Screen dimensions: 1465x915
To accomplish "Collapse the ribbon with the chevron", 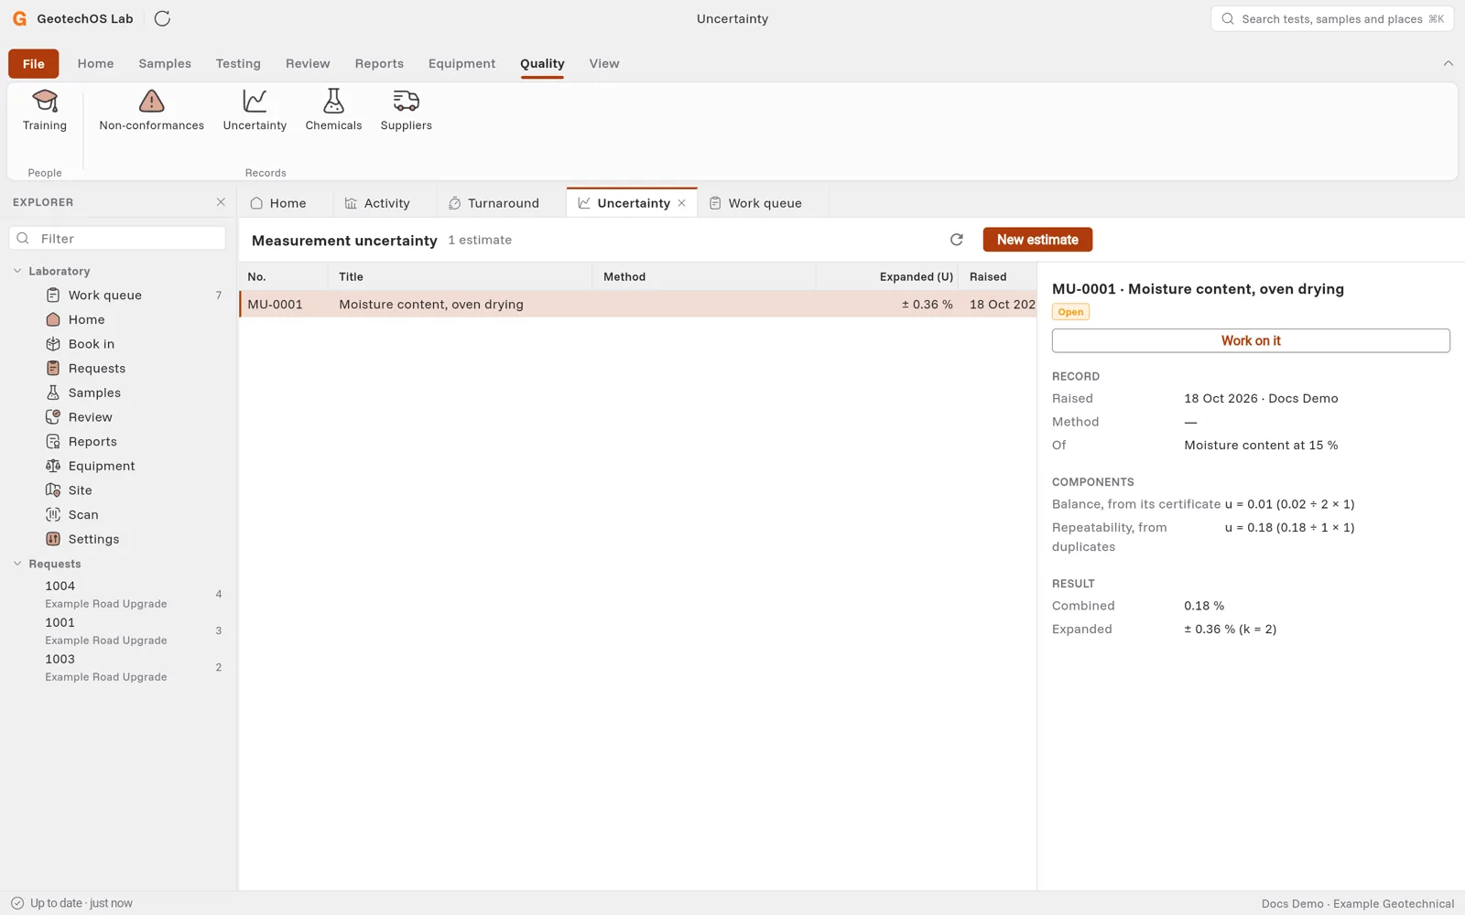I will (x=1448, y=63).
